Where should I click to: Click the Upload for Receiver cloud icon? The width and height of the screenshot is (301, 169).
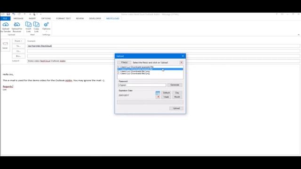point(17,24)
